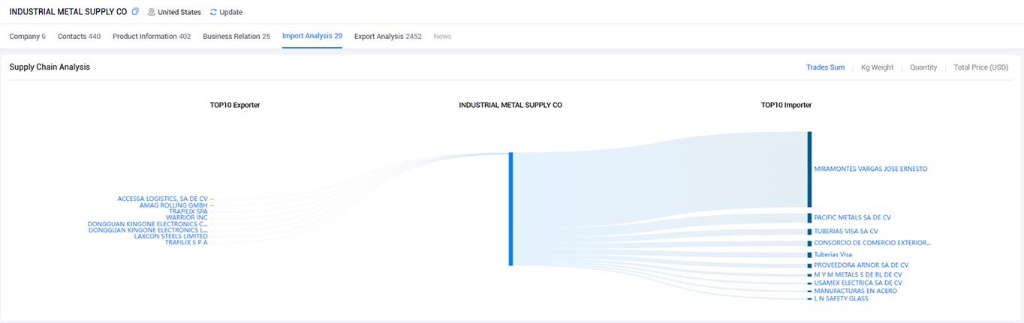Select the Trades Sum metric
Screen dimensions: 1024x323
click(825, 67)
